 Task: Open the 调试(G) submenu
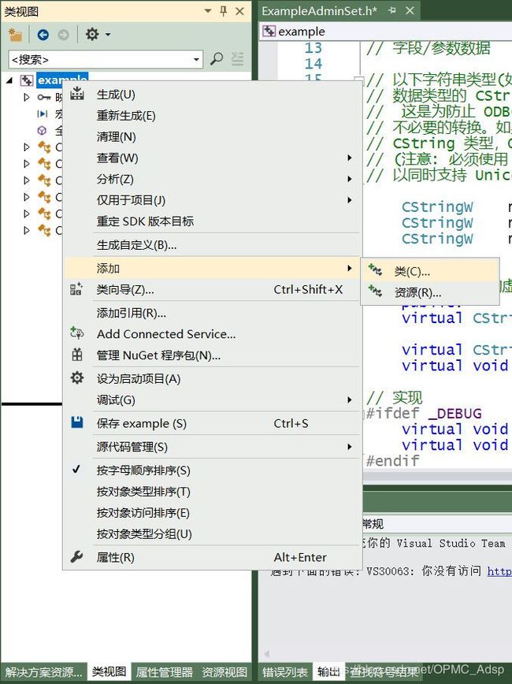[x=213, y=400]
